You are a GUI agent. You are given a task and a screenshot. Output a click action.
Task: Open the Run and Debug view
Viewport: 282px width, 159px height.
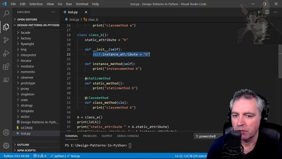tap(6, 53)
